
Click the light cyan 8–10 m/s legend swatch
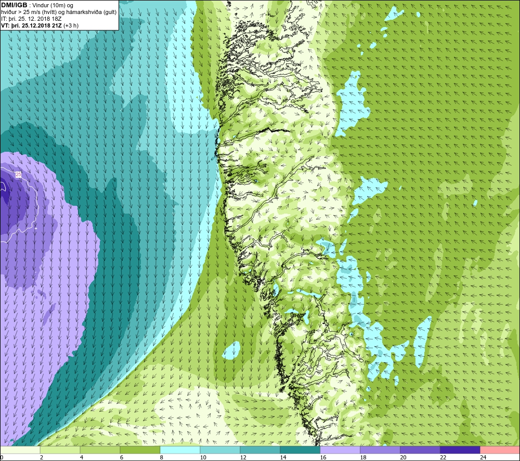point(180,450)
